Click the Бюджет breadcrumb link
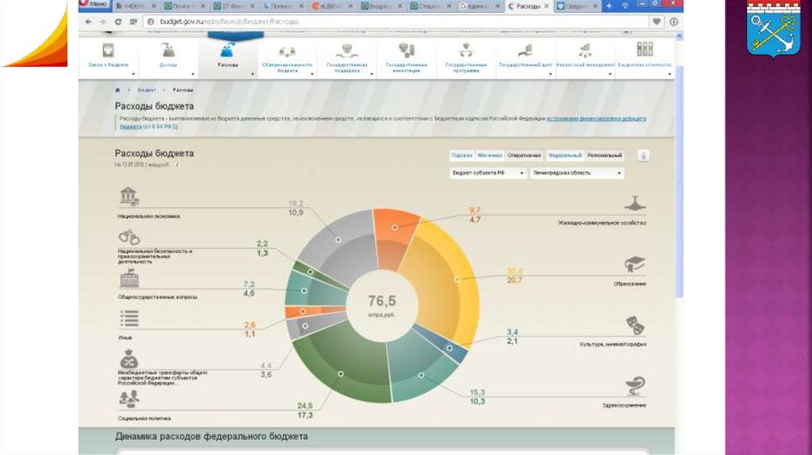Viewport: 812px width, 455px height. (x=146, y=90)
